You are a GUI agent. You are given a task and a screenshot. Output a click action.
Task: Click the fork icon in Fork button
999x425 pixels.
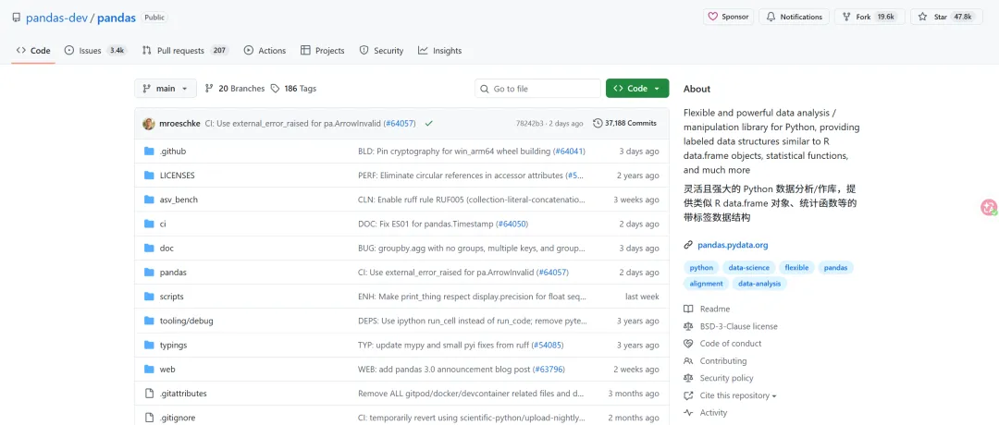(846, 18)
